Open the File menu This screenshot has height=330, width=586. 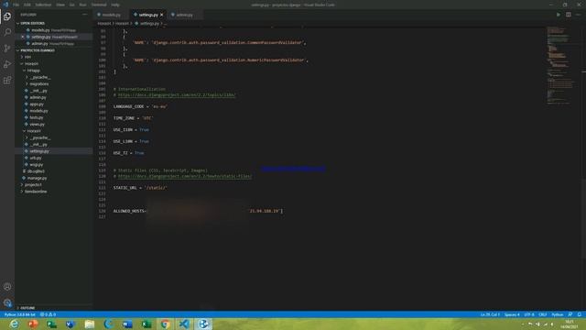(16, 5)
